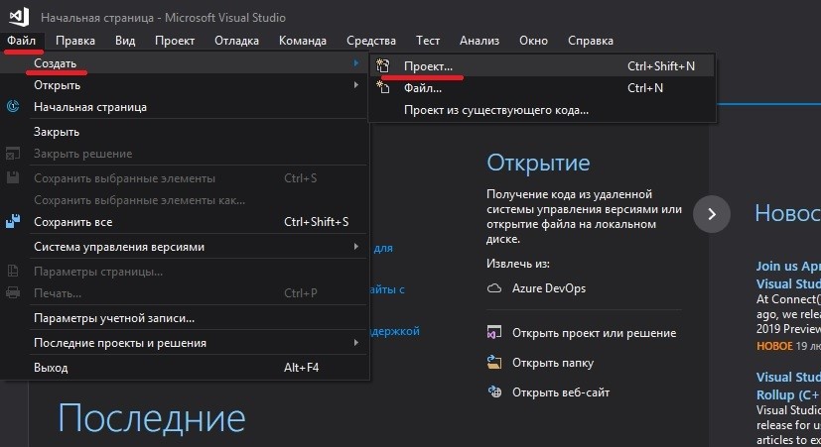Click the new project icon beside Проект

click(x=383, y=66)
